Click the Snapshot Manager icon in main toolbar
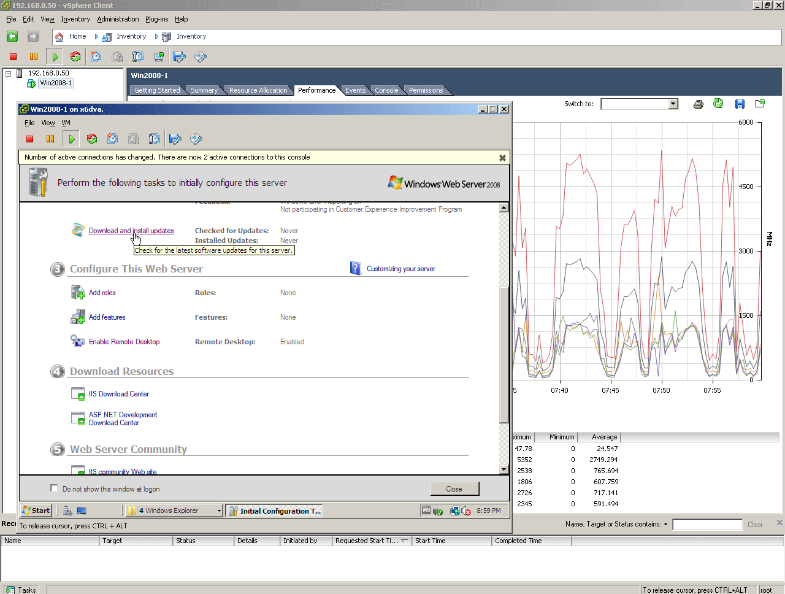 (x=138, y=56)
